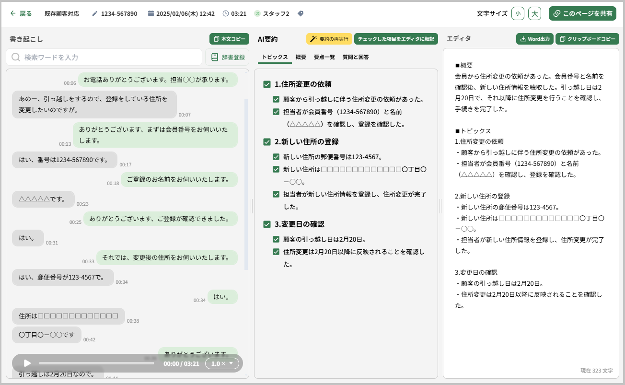Export editor content with Word出力
Screen dimensions: 625x385
click(x=535, y=39)
